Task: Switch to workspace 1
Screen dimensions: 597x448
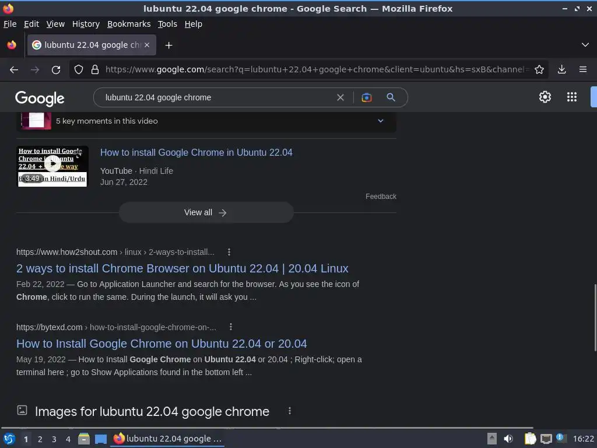Action: [x=26, y=439]
